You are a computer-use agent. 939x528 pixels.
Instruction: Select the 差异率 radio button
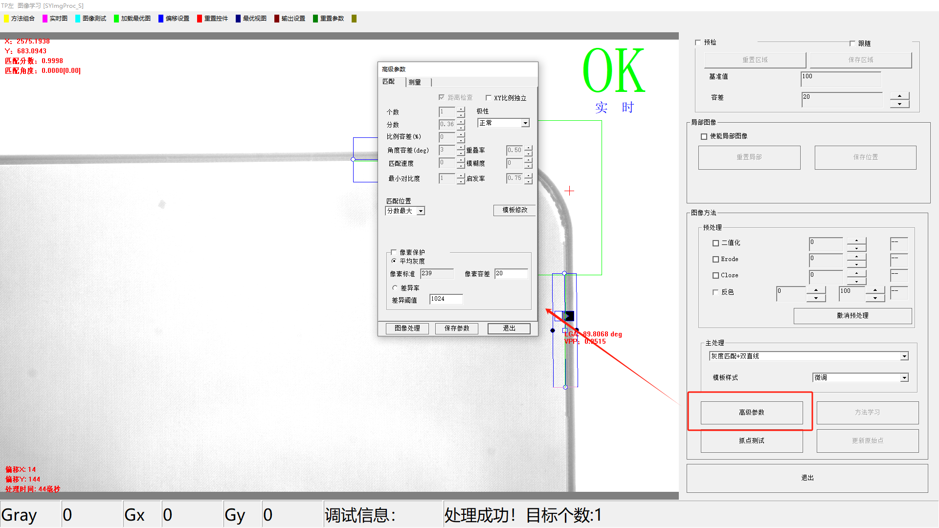[395, 288]
